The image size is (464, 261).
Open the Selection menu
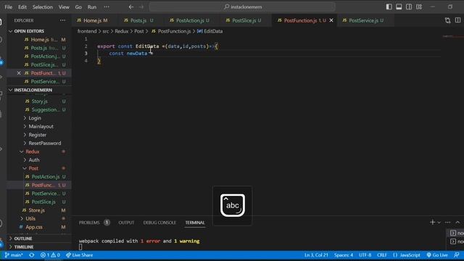tap(42, 7)
